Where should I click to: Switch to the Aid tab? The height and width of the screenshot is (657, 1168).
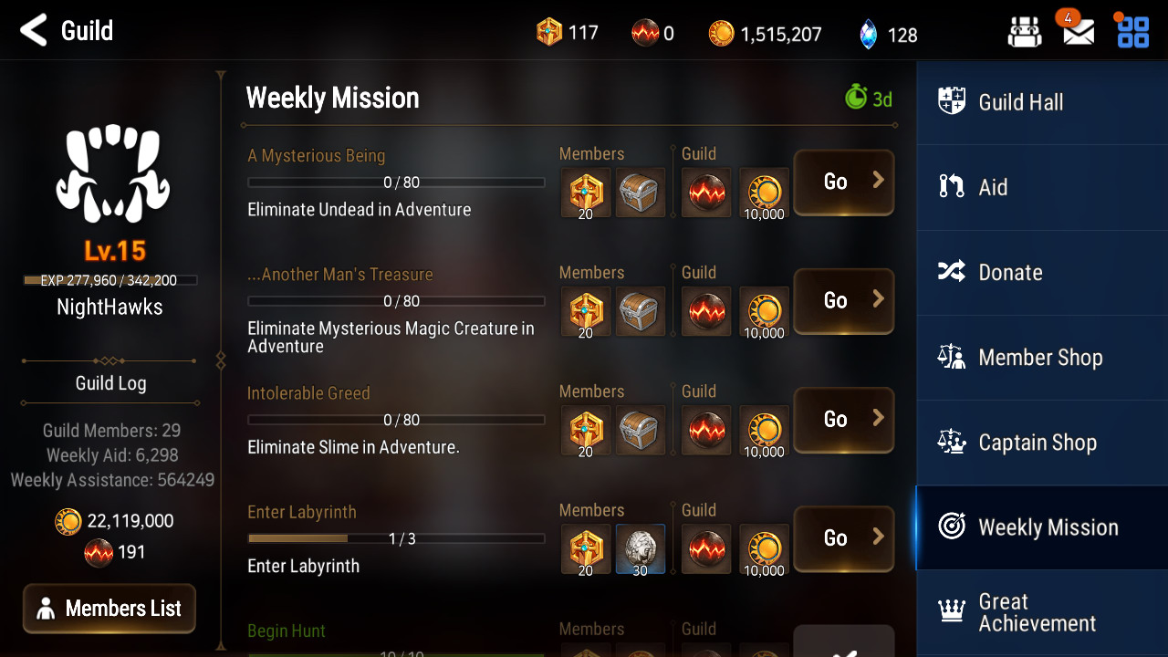coord(1042,187)
